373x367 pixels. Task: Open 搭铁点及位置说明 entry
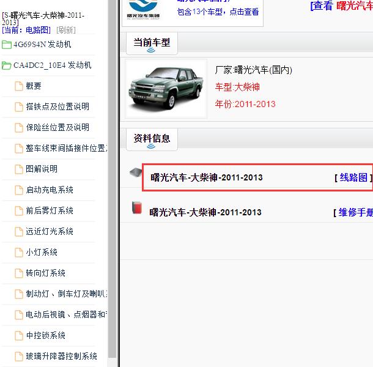pyautogui.click(x=57, y=106)
